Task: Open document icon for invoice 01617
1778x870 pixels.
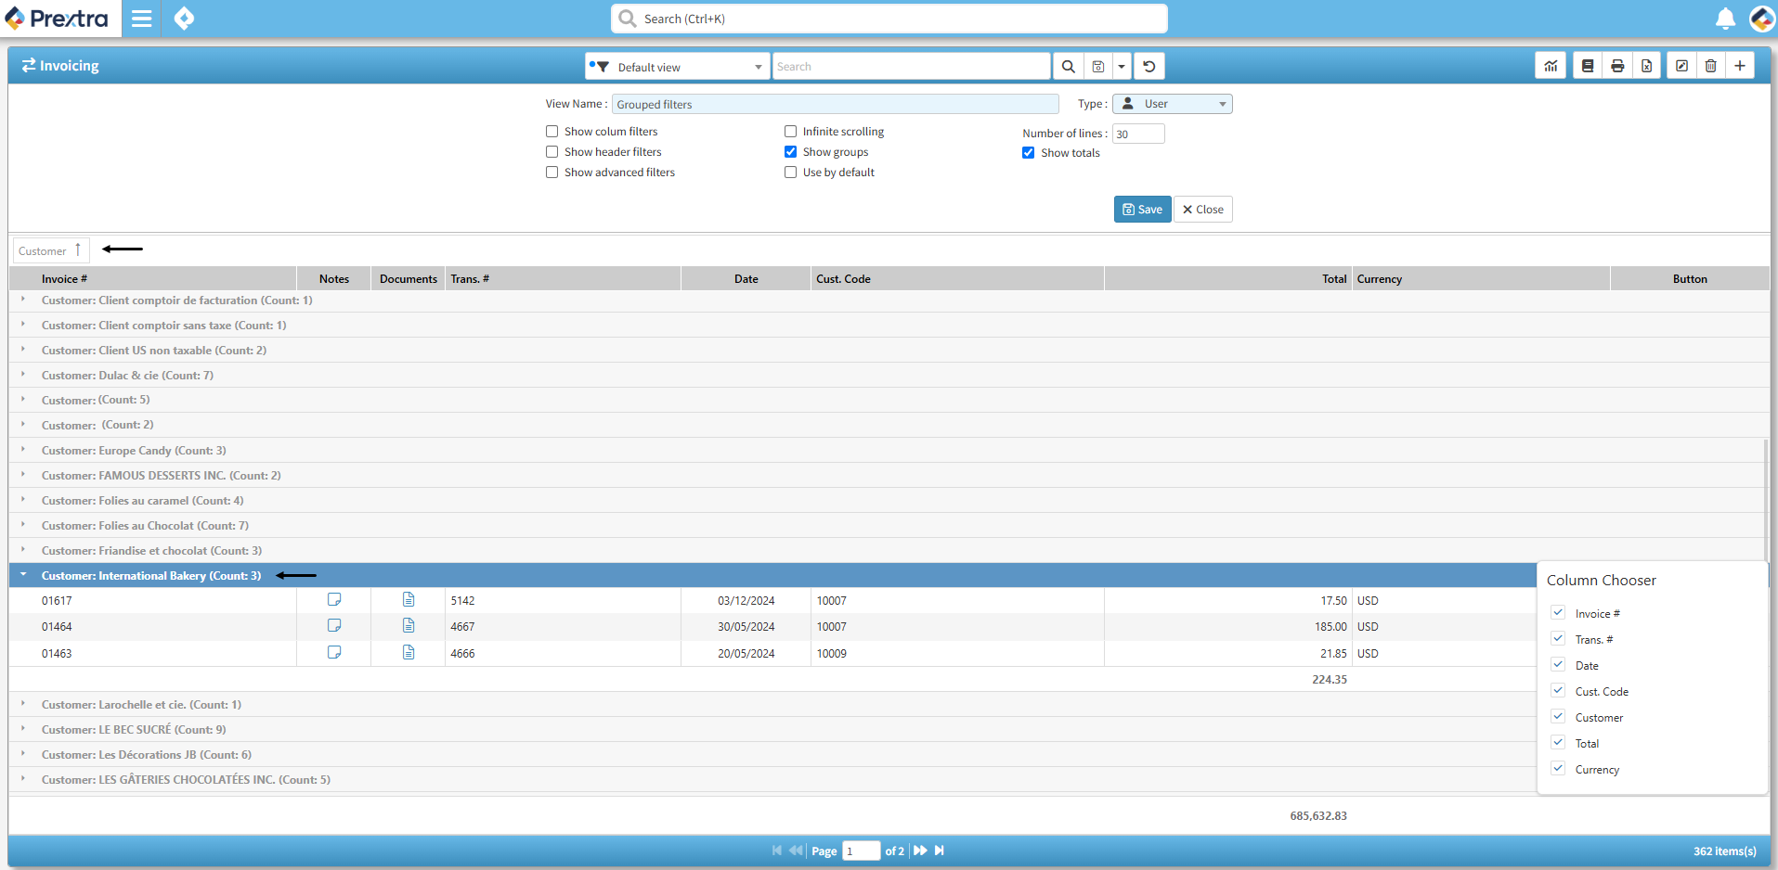Action: pyautogui.click(x=409, y=600)
